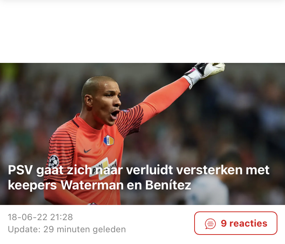285x244 pixels.
Task: Click the Nike swoosh logo on the shirt
Action: pyautogui.click(x=87, y=150)
